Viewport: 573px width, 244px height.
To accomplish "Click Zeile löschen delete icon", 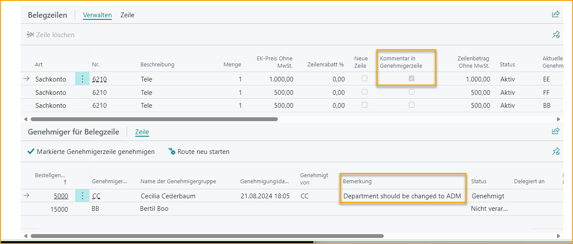I will click(31, 34).
